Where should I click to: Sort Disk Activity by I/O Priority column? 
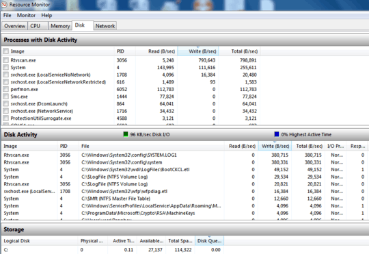click(336, 146)
